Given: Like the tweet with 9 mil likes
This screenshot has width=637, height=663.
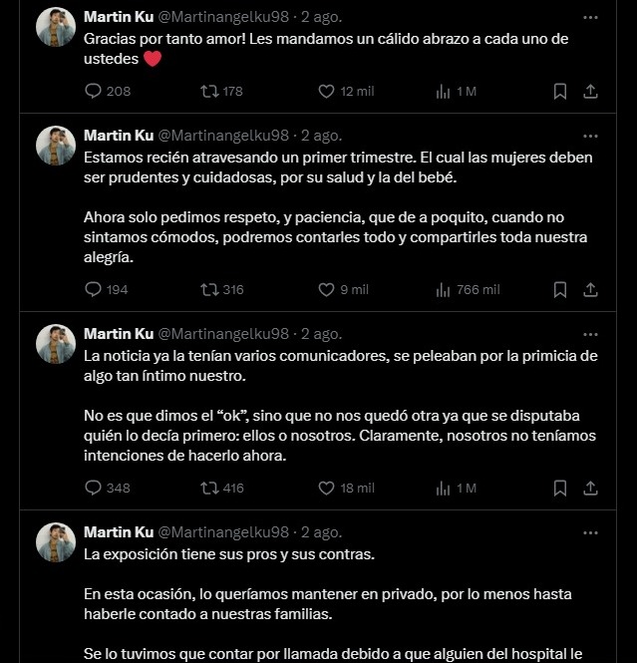Looking at the screenshot, I should (326, 290).
